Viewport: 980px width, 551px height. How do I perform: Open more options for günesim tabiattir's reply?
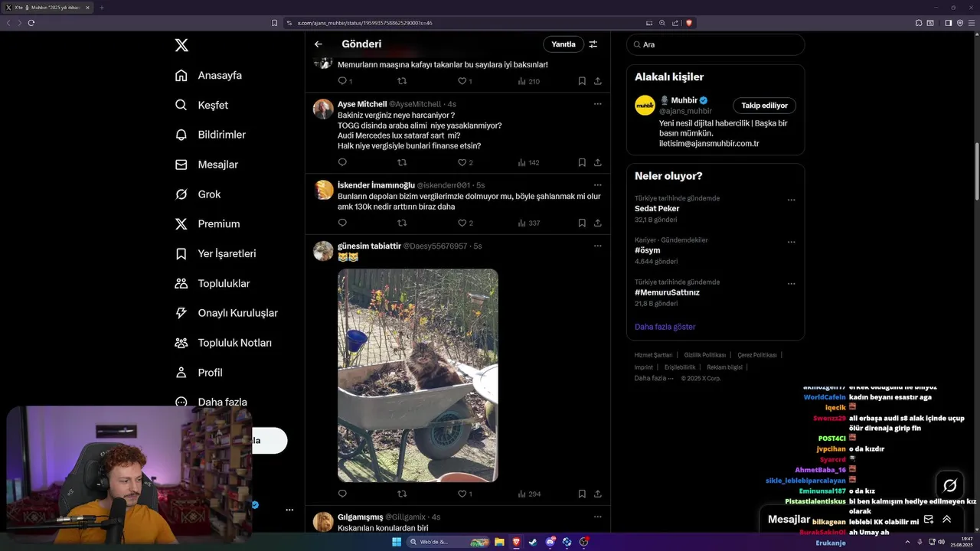coord(598,246)
